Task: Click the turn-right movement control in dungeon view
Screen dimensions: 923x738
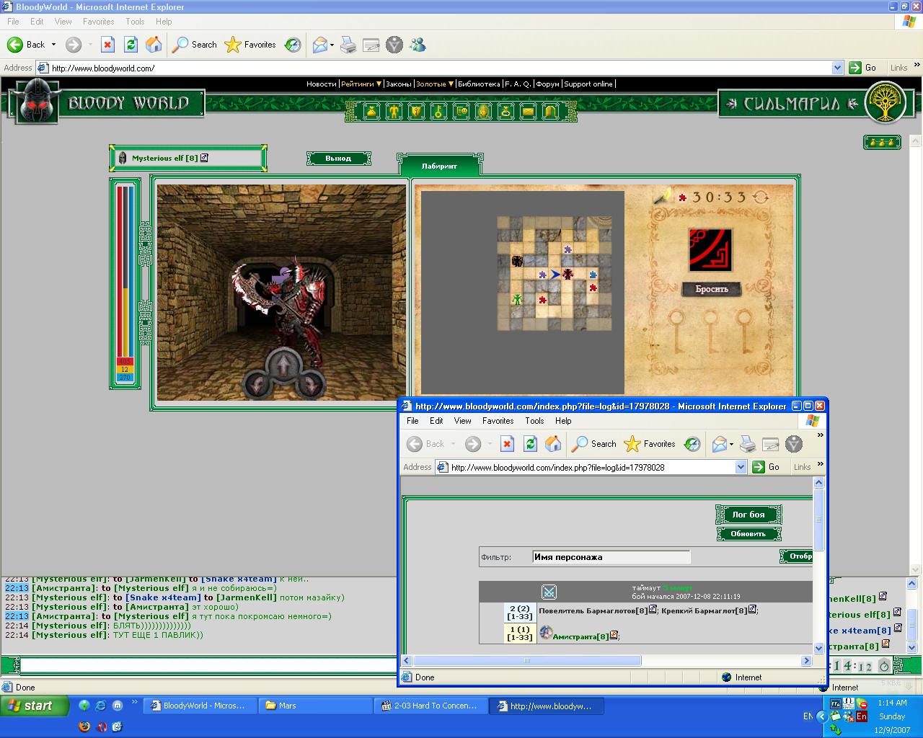Action: [309, 383]
